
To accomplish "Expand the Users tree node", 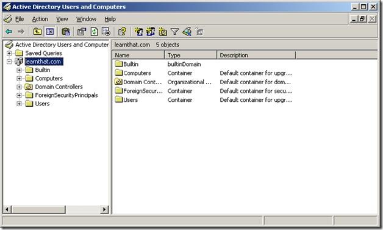I will [19, 104].
